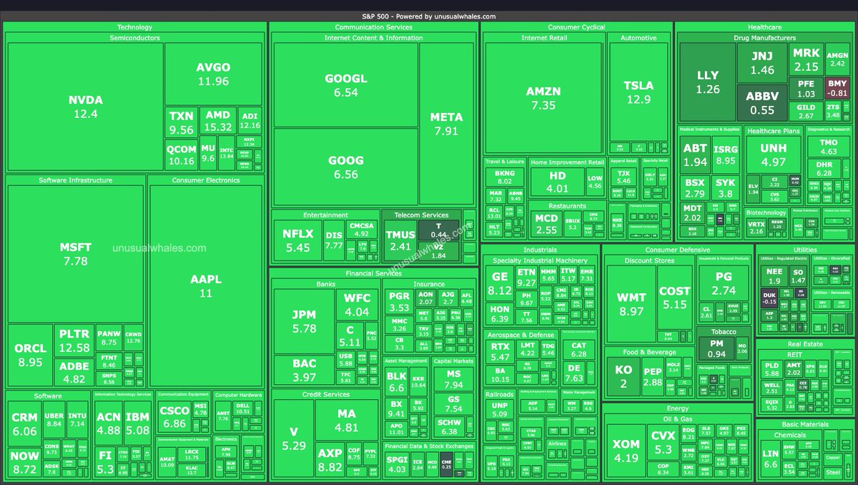This screenshot has height=485, width=858.
Task: Click the ORCL tile at 8.95
Action: [30, 355]
